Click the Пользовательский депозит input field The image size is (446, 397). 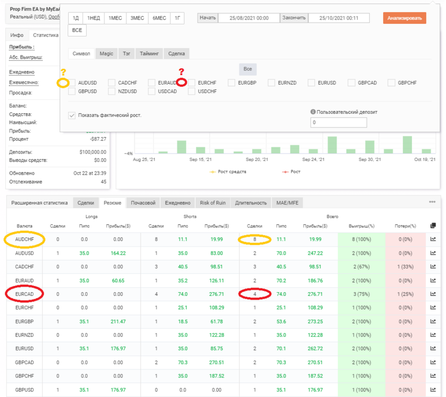(x=339, y=123)
